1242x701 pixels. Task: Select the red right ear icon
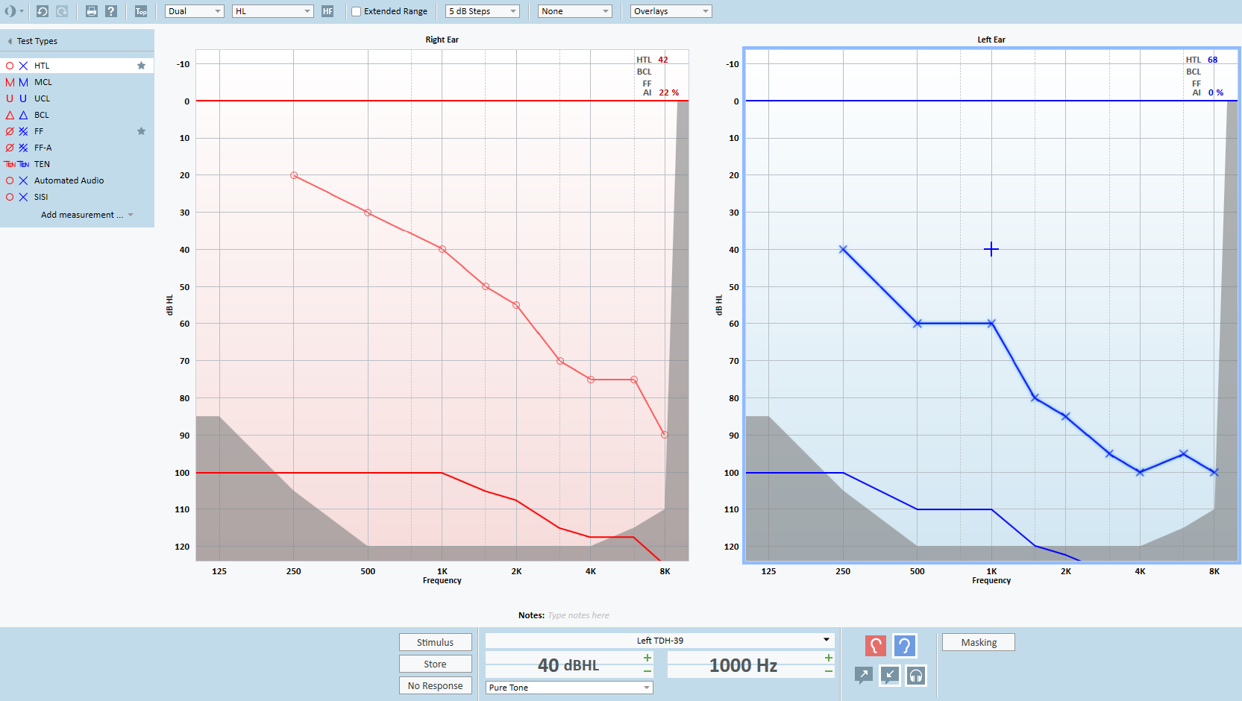coord(875,645)
